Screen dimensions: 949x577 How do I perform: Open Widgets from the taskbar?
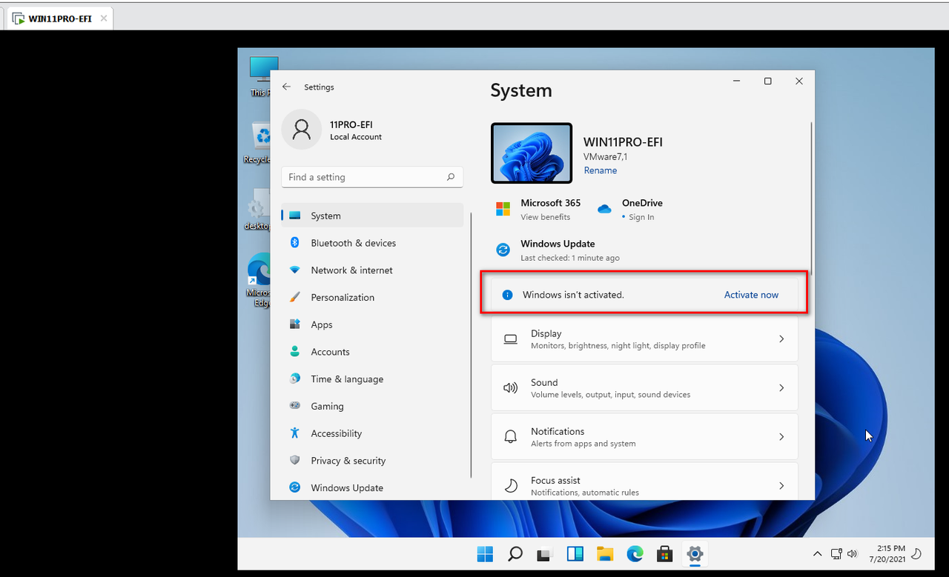tap(575, 553)
